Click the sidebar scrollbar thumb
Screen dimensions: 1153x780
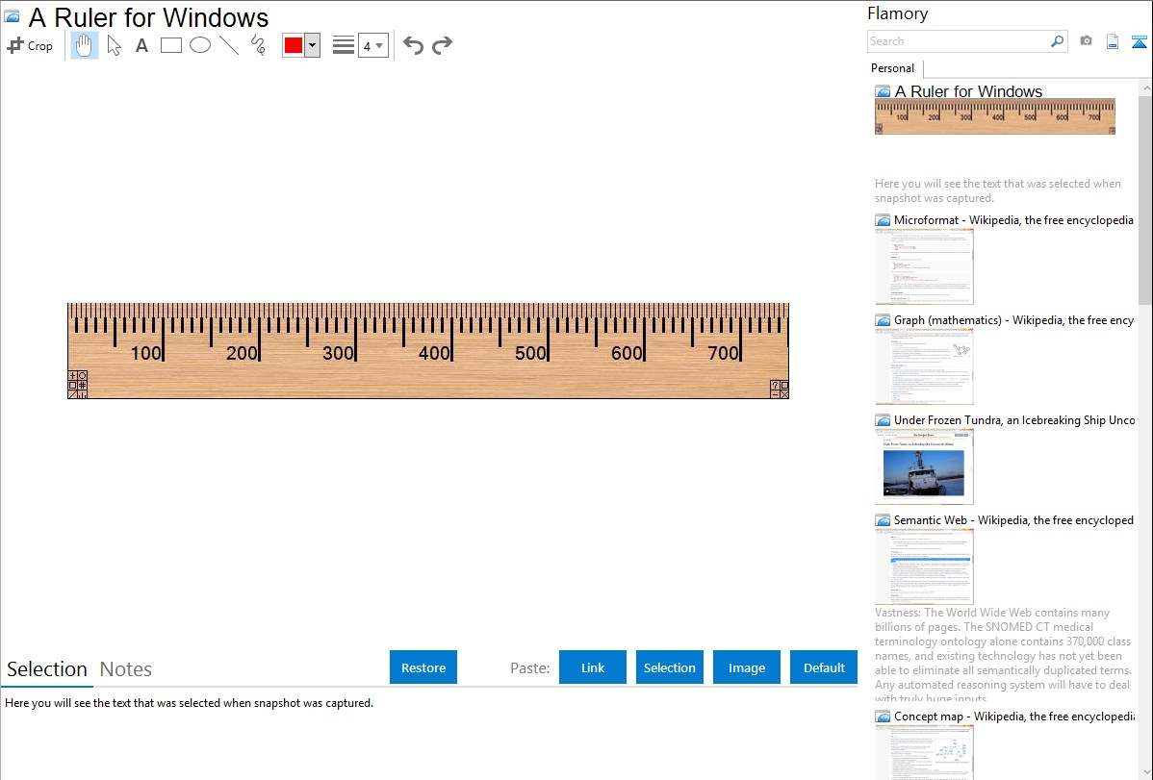click(1145, 199)
